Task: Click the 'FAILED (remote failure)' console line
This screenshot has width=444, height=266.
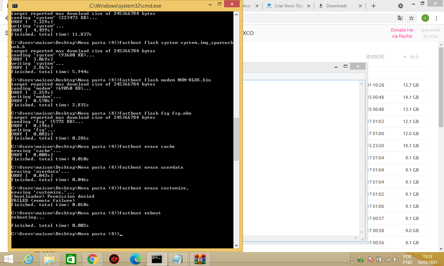Action: (x=43, y=201)
